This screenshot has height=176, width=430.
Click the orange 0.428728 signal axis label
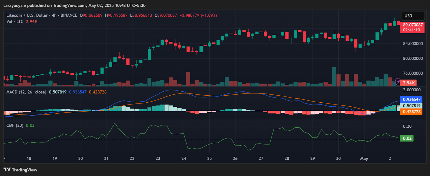pos(411,112)
